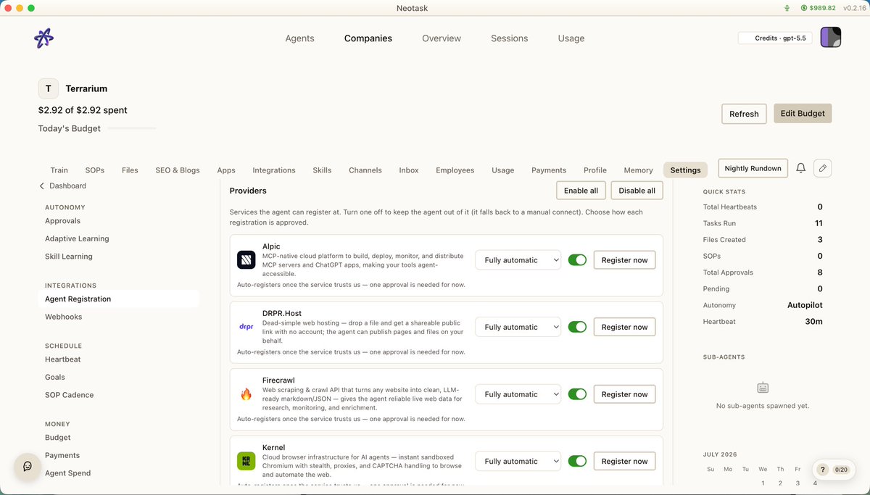Screen dimensions: 870x495
Task: Click the Terrarium T company icon
Action: tap(49, 88)
